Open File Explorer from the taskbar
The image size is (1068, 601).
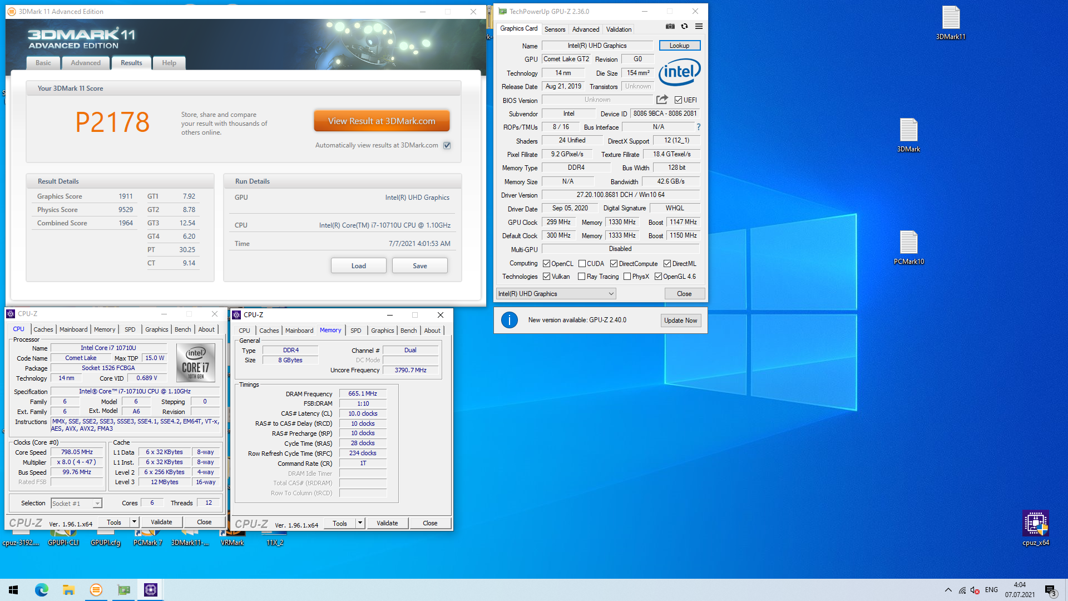[68, 590]
